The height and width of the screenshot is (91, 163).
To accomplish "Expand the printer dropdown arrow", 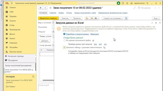I will pos(98,18).
